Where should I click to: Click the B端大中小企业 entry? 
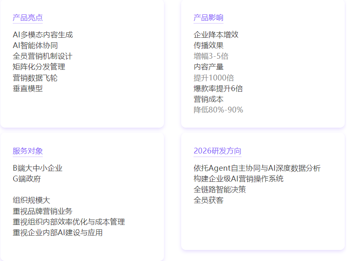click(x=37, y=168)
